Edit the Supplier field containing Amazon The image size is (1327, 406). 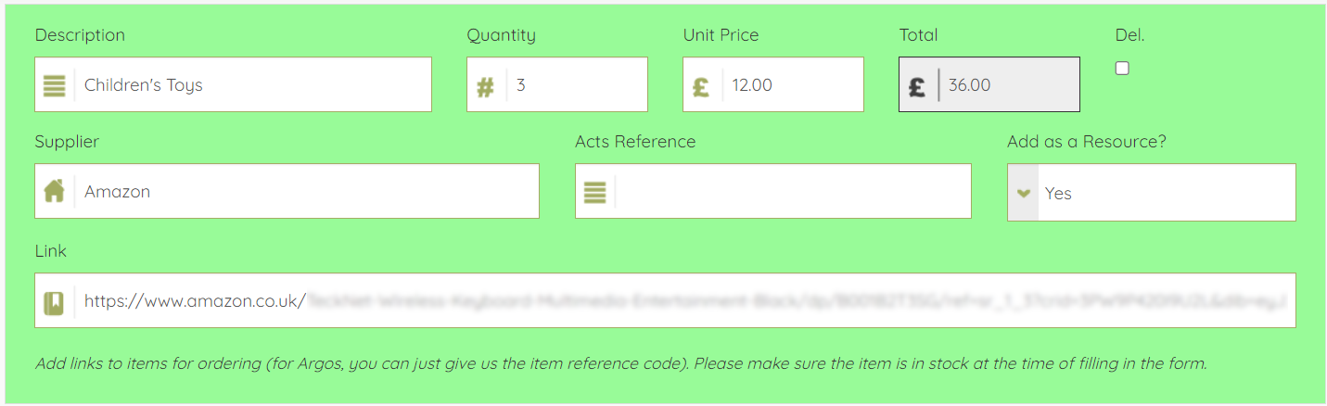(306, 192)
